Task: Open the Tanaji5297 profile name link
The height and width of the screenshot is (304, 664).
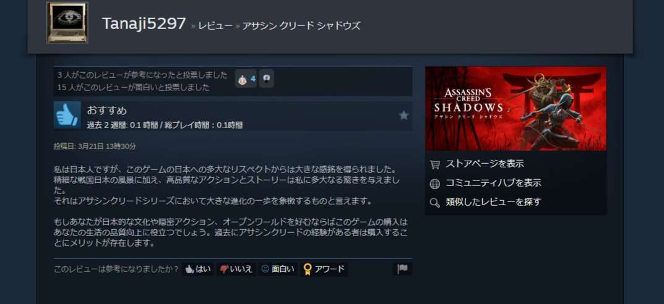Action: [144, 23]
